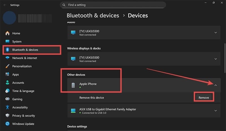Click the Windows Update icon

[x=7, y=124]
